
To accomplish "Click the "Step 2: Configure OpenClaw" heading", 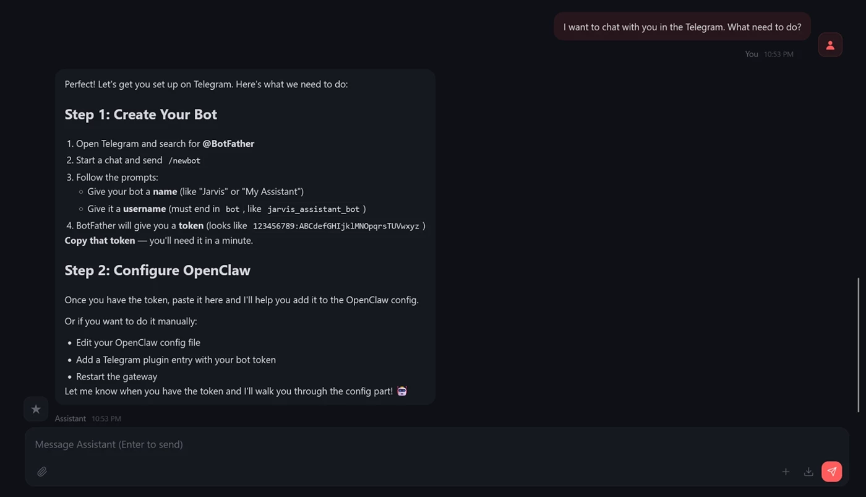I will pyautogui.click(x=158, y=270).
